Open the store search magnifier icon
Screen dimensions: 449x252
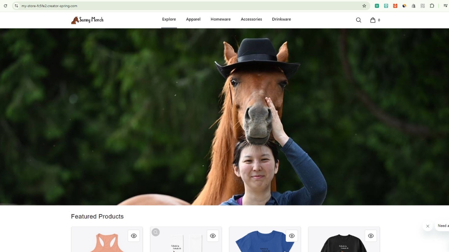click(x=358, y=20)
